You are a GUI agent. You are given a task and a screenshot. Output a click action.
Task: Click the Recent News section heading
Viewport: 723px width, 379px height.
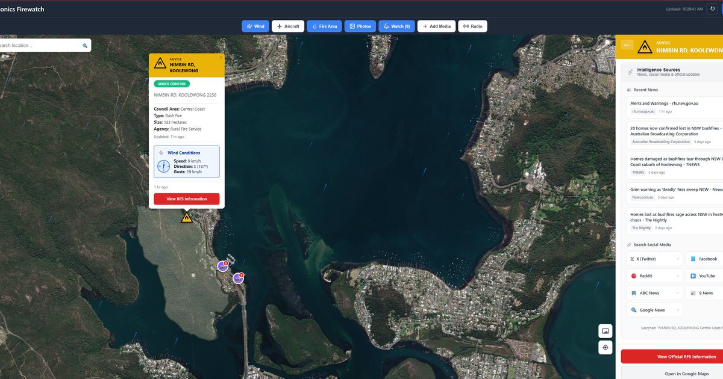click(646, 90)
